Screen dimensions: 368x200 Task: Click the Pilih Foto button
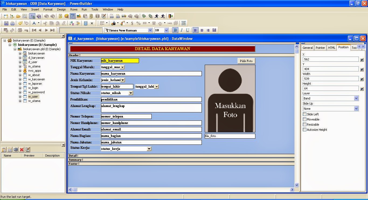(246, 61)
